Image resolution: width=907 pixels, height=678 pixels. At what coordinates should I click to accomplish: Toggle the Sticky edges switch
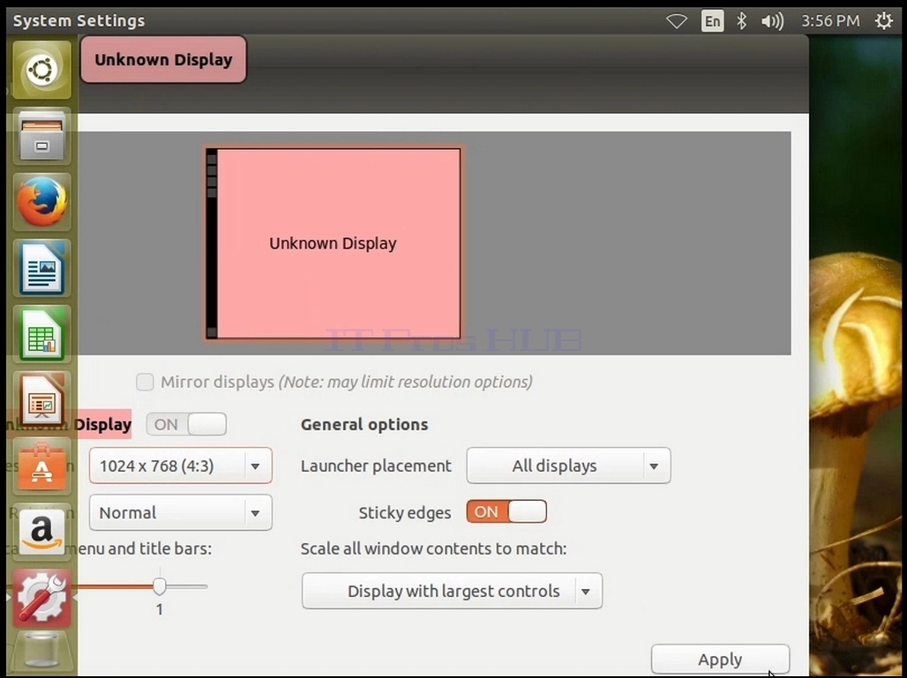[x=506, y=511]
